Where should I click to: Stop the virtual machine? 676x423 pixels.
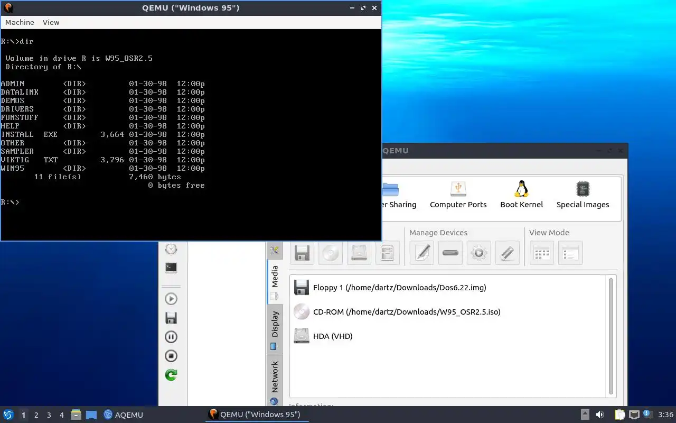(171, 356)
